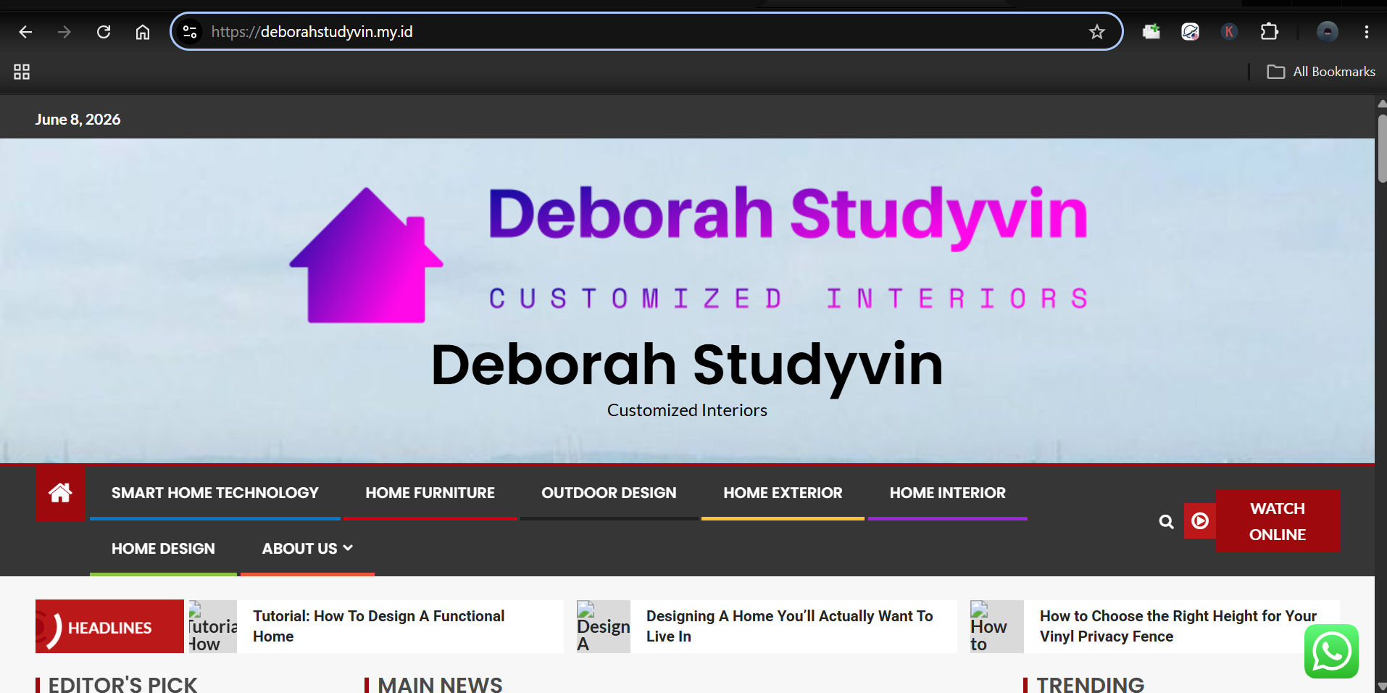Open the Extensions puzzle icon
Image resolution: width=1387 pixels, height=693 pixels.
tap(1269, 32)
